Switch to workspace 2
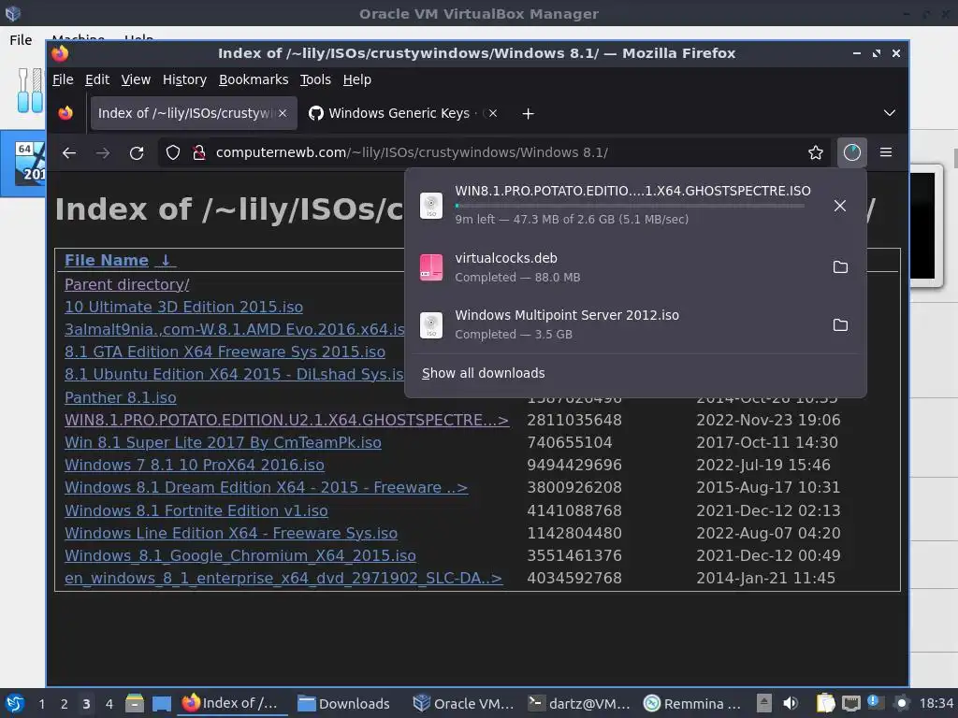 pos(65,704)
